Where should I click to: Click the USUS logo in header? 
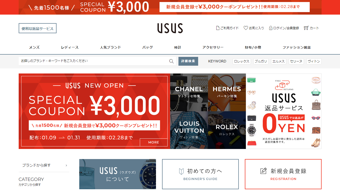170,28
